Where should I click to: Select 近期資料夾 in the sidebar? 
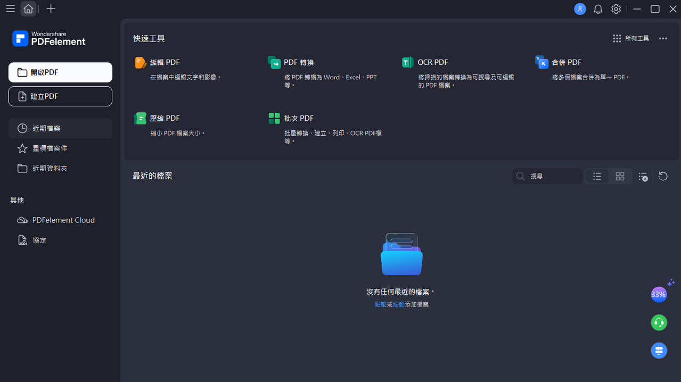pos(60,168)
